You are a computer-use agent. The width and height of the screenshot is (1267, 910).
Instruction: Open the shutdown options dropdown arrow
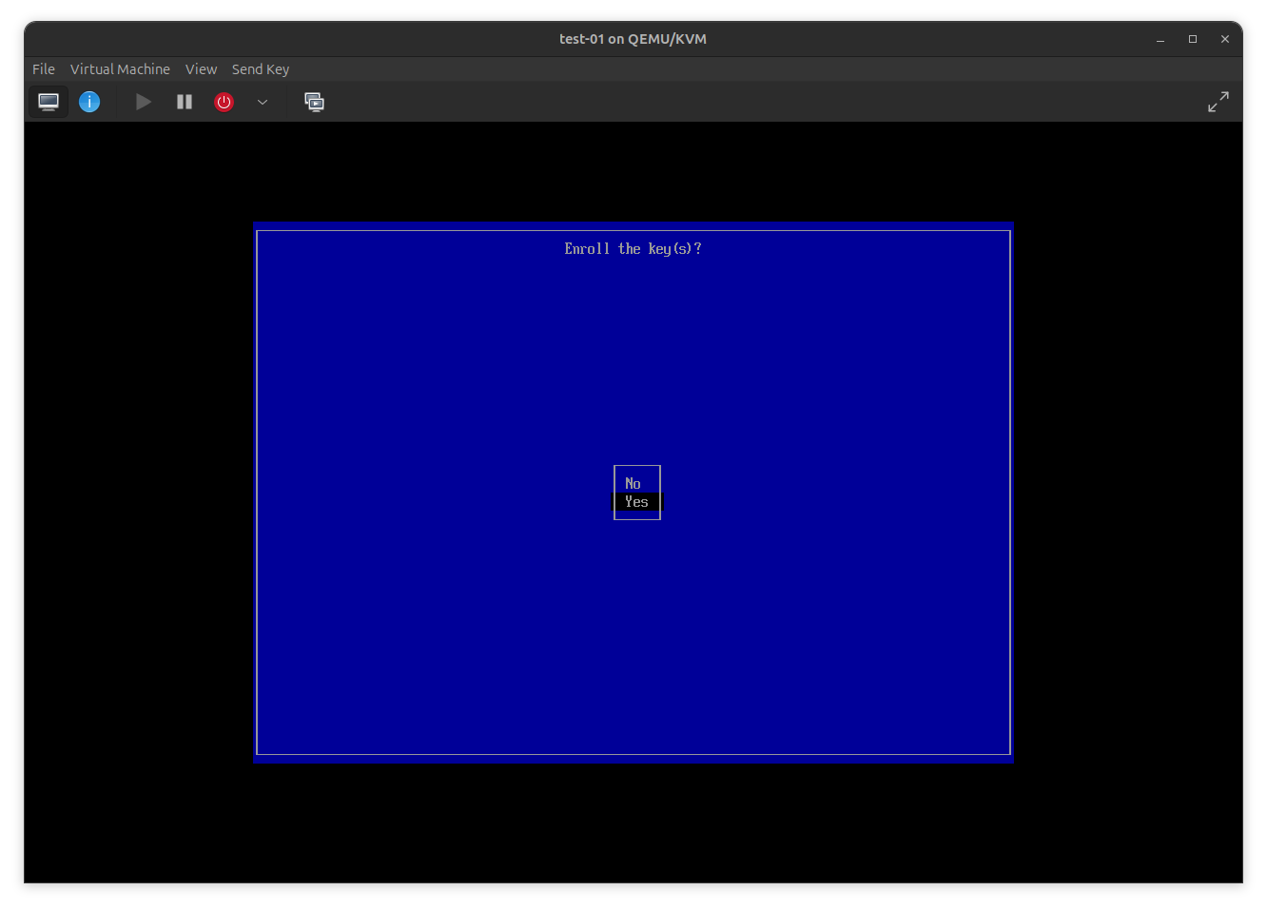click(x=262, y=102)
